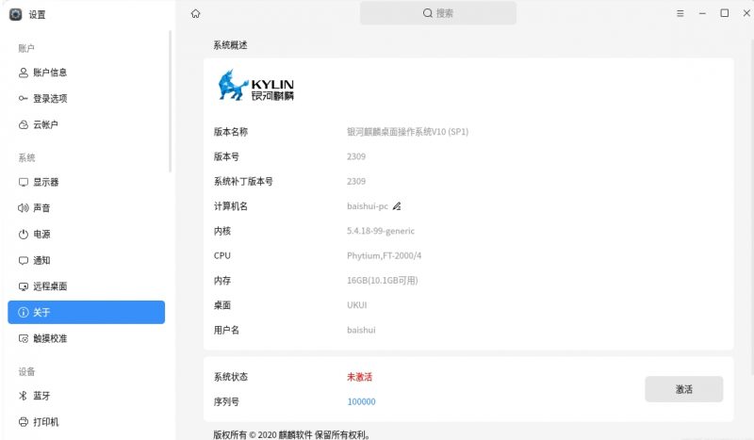The image size is (754, 440).
Task: Click the 系统补丁版本号 label
Action: click(x=243, y=181)
